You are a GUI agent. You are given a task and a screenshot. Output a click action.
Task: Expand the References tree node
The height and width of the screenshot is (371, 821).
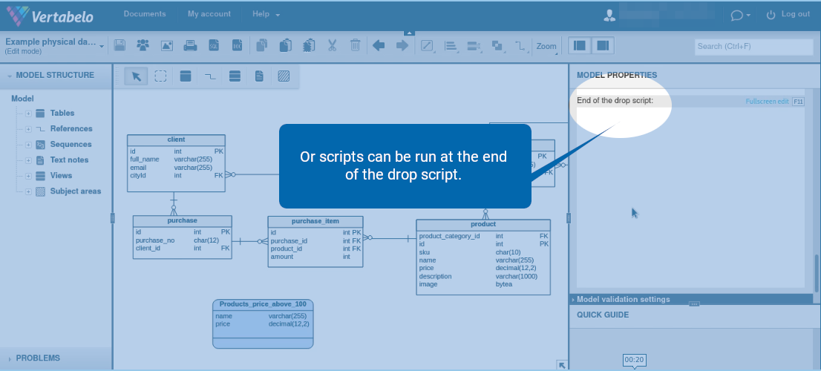pos(28,129)
